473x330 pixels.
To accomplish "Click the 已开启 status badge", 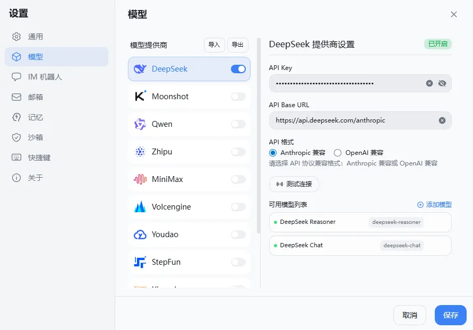I will tap(438, 44).
